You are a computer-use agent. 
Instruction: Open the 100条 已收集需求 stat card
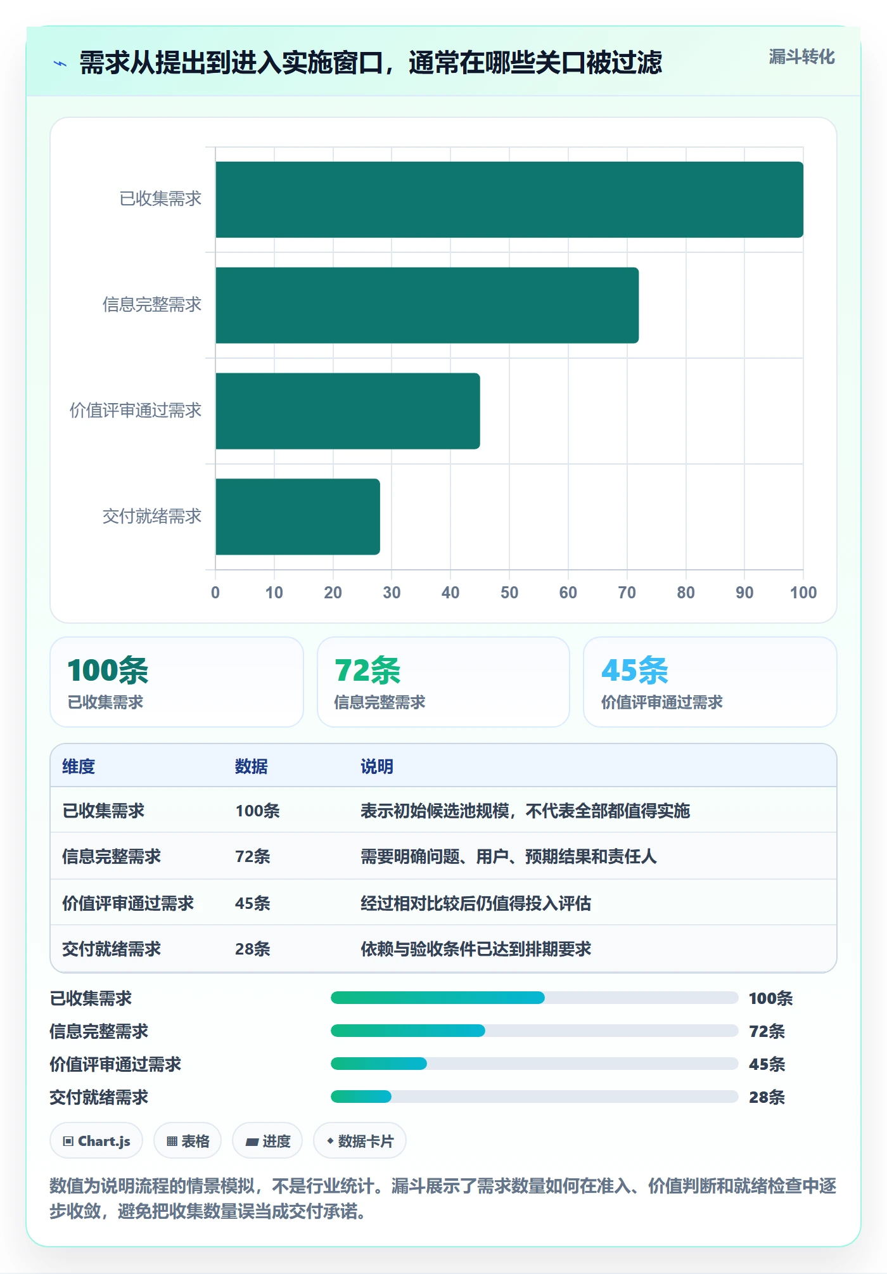(x=177, y=682)
